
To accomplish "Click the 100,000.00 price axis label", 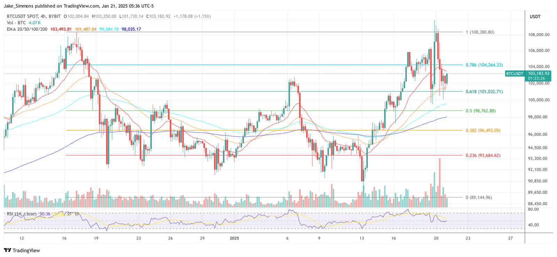I will [x=539, y=100].
